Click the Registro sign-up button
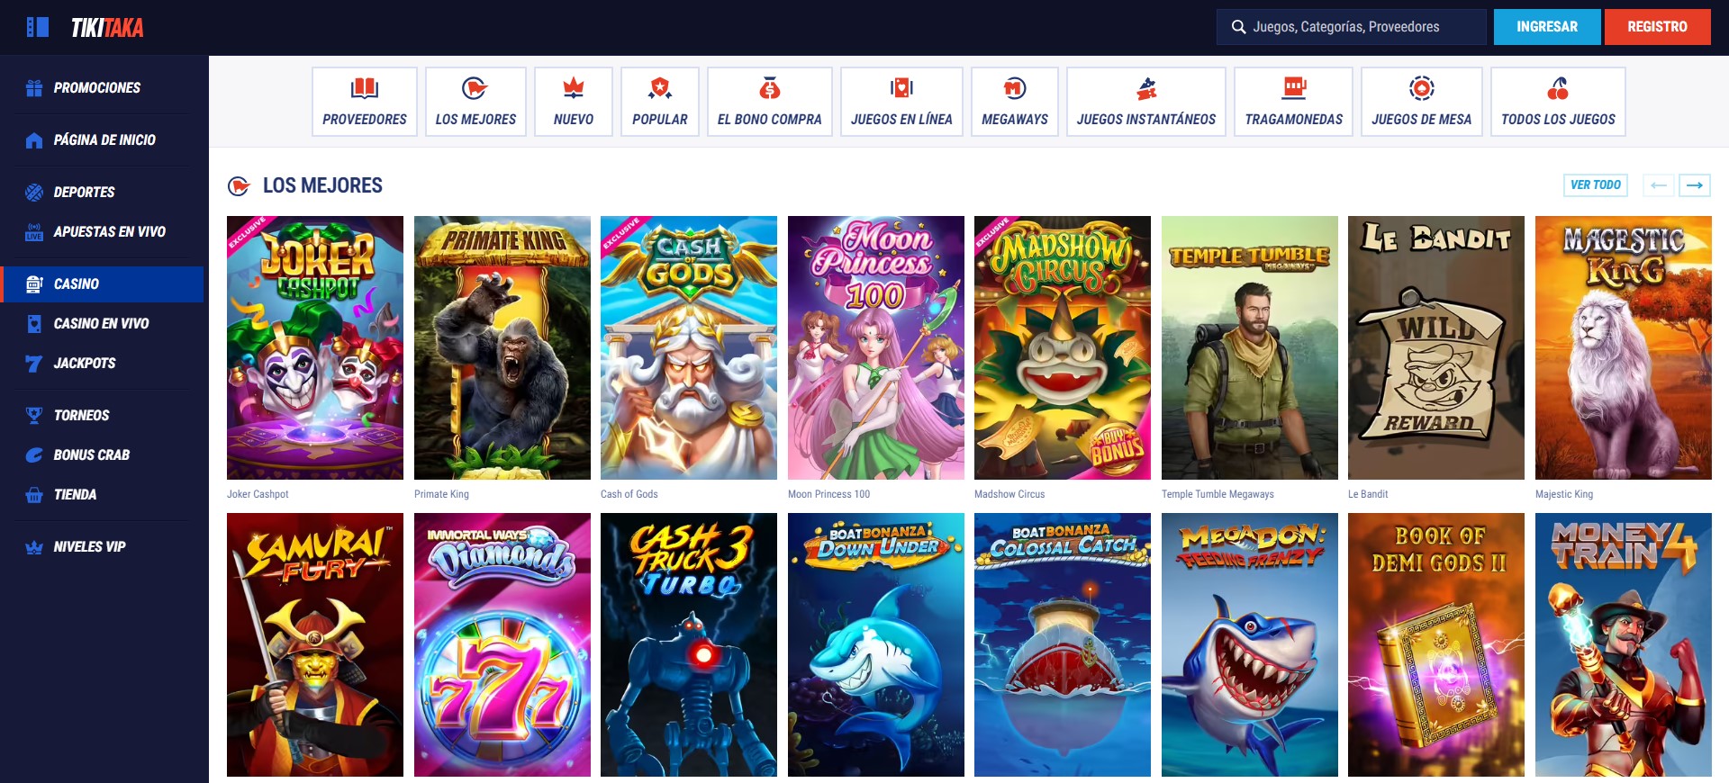This screenshot has width=1729, height=783. click(1657, 27)
